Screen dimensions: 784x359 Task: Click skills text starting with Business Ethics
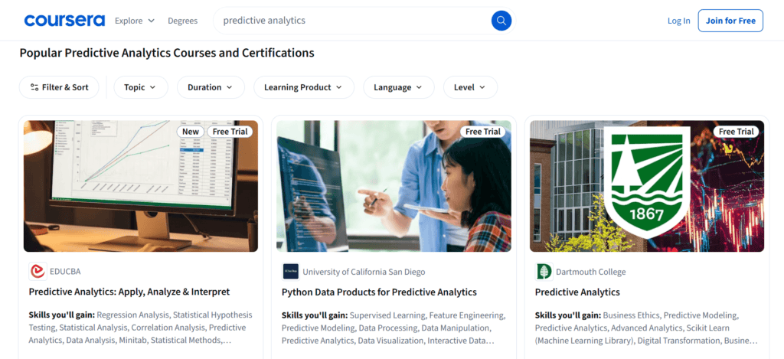tap(646, 328)
